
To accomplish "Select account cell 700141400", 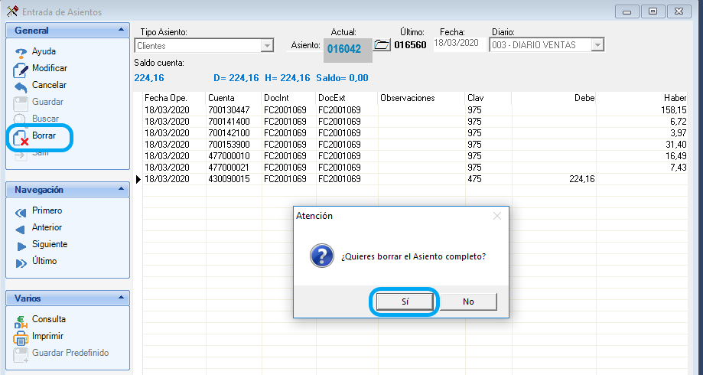I will click(x=233, y=122).
